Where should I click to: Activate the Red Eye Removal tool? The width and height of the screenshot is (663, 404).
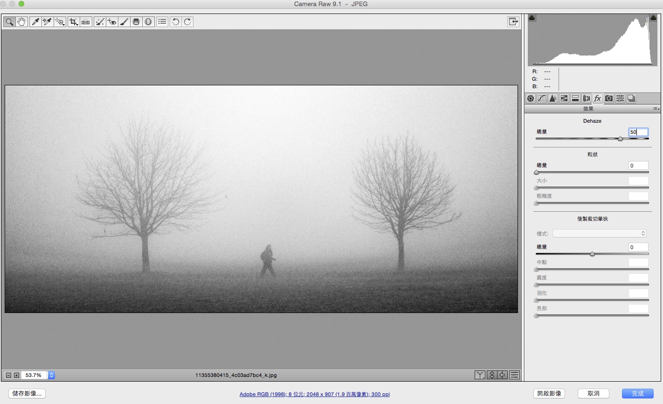point(112,22)
